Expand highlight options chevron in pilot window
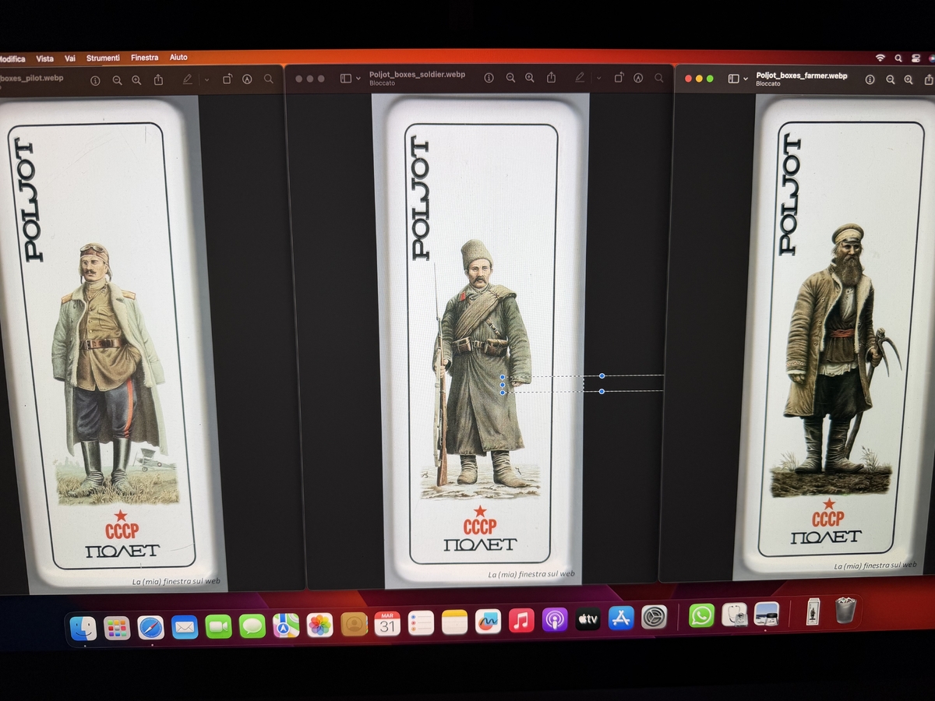The height and width of the screenshot is (701, 935). click(206, 80)
